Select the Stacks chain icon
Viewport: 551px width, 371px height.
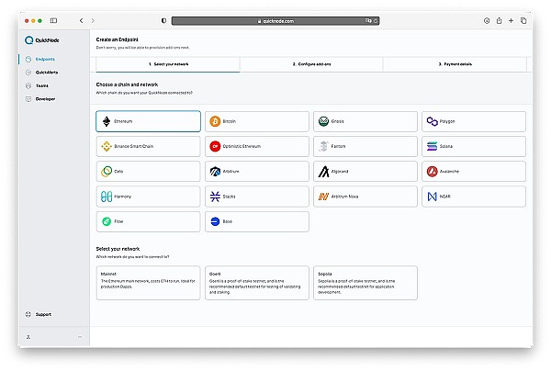[x=215, y=197]
